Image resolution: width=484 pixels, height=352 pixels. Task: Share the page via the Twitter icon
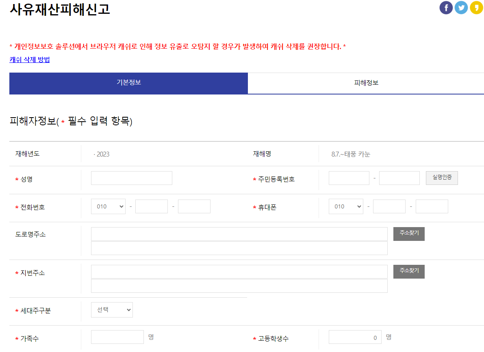(x=461, y=7)
